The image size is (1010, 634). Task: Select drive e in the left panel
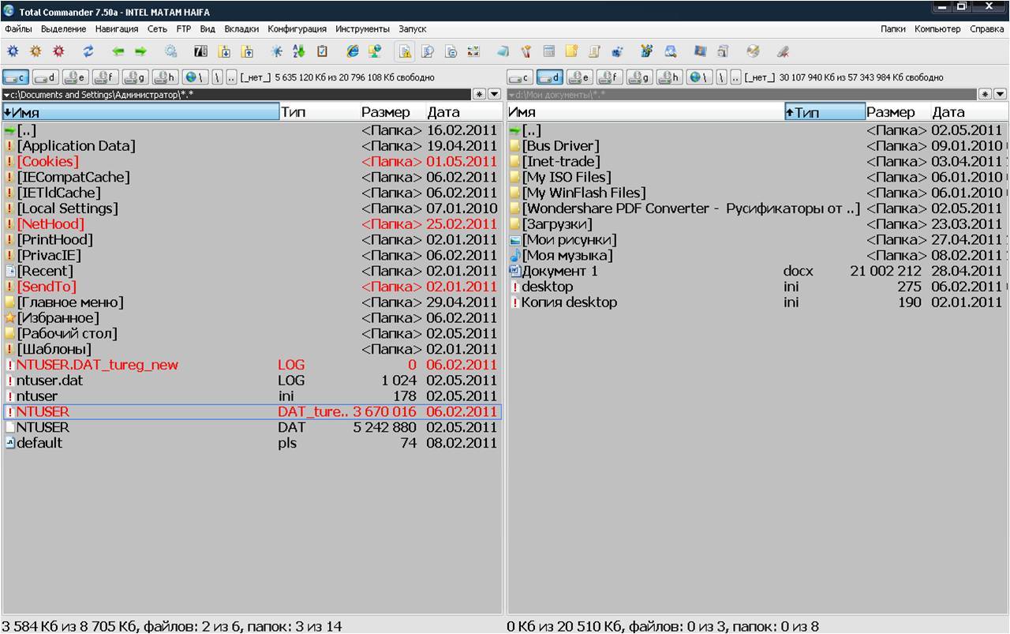(x=77, y=77)
